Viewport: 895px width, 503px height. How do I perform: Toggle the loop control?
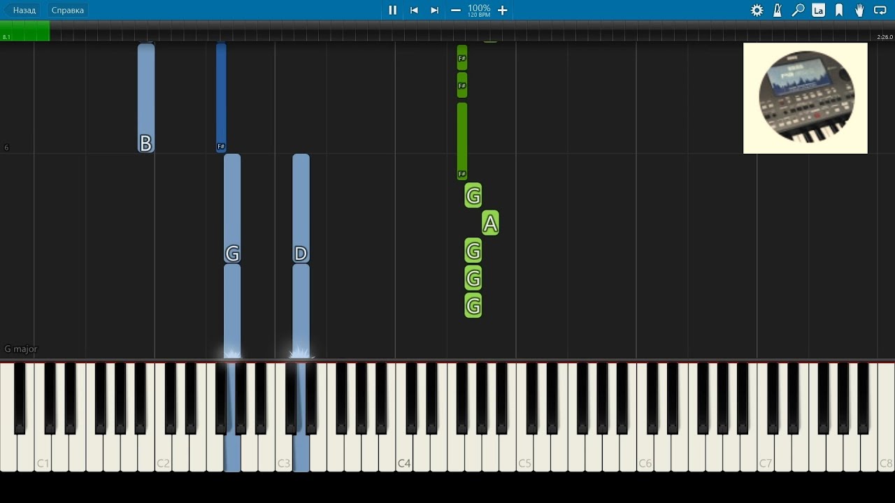click(x=880, y=10)
